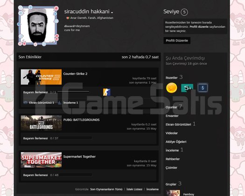The image size is (245, 196).
Task: Open Ekran Görüntüleri in sidebar
Action: click(x=178, y=125)
